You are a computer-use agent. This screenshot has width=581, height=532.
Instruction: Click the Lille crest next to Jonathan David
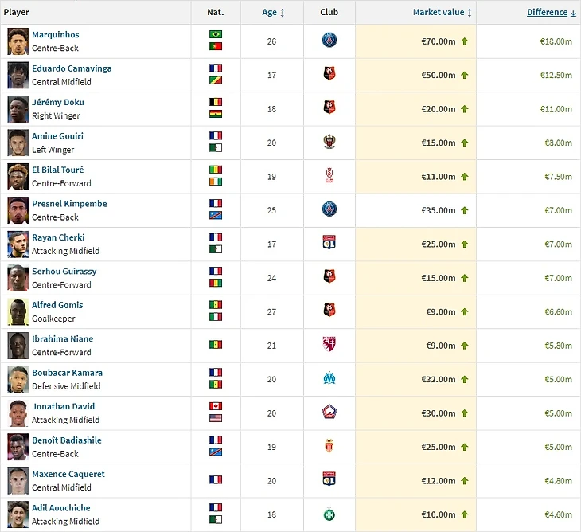pos(329,413)
